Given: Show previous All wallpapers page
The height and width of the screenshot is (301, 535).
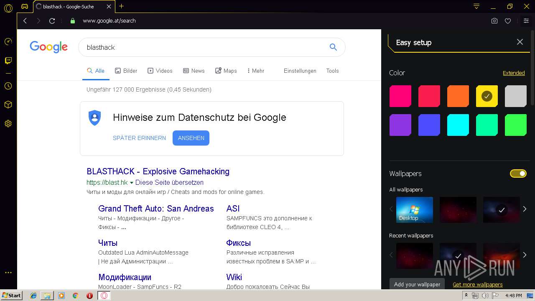Looking at the screenshot, I should point(392,209).
